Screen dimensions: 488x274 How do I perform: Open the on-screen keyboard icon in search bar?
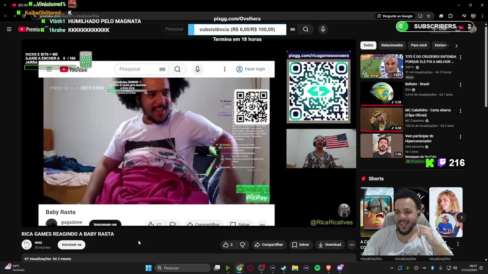point(292,29)
